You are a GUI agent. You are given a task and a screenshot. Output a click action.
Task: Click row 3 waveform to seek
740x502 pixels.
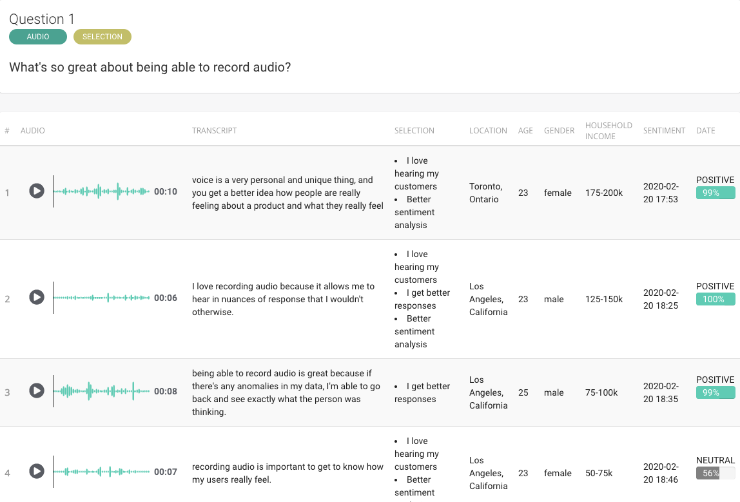101,391
